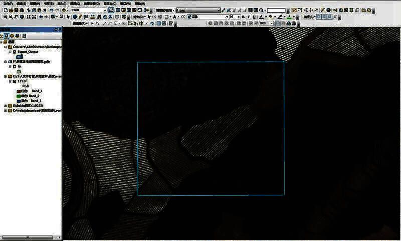Select the Zoom In tool

pyautogui.click(x=4, y=17)
